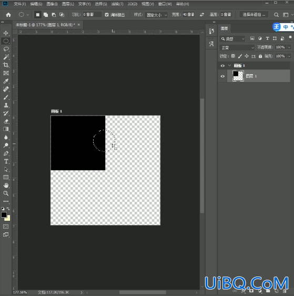
Task: Expand the status bar info arrow
Action: click(x=82, y=292)
